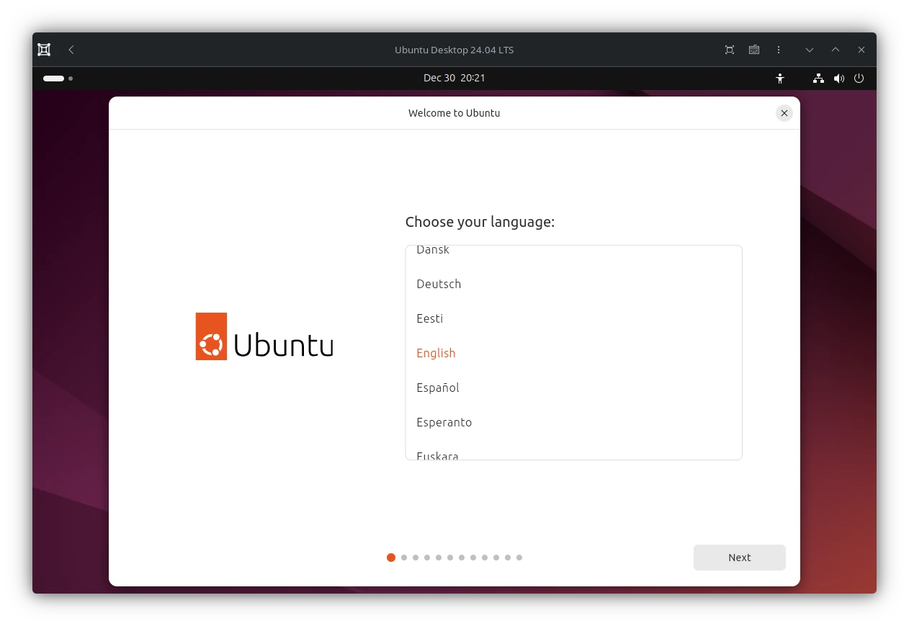The width and height of the screenshot is (909, 626).
Task: Click the Next button
Action: pyautogui.click(x=740, y=558)
